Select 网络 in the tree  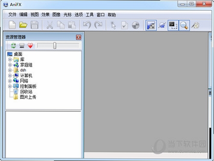pos(24,81)
